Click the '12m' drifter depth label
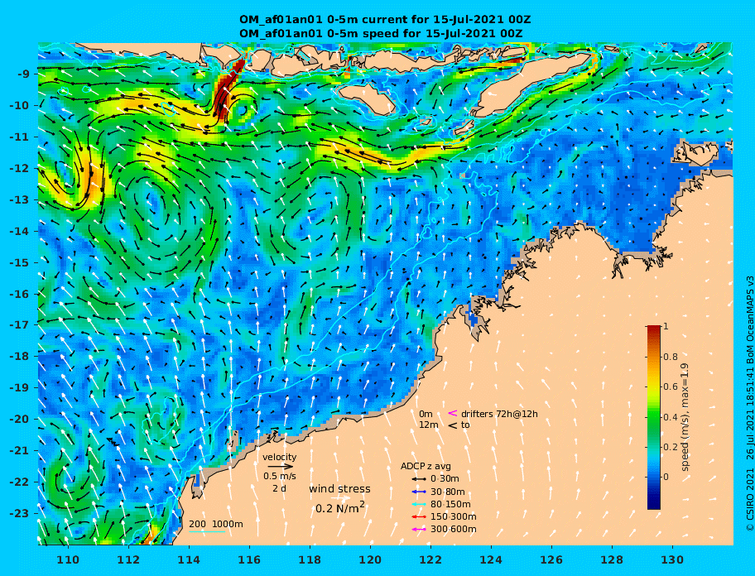755x576 pixels. 429,425
